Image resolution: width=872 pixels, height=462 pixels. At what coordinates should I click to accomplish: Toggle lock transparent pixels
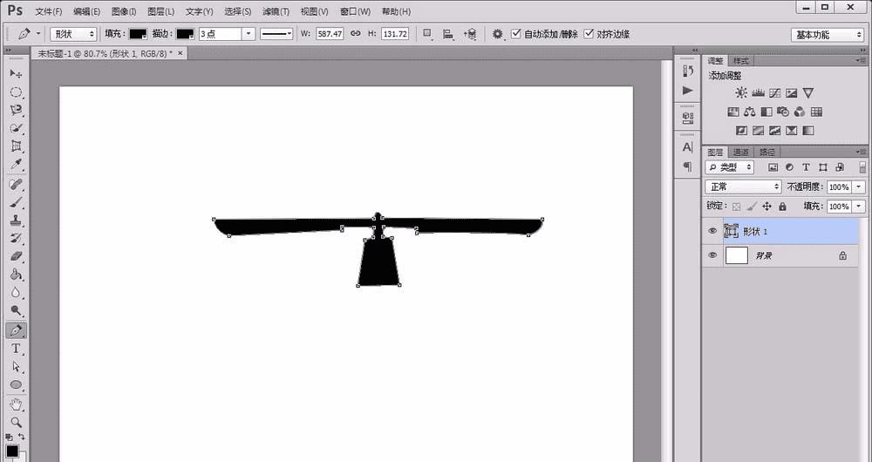pos(736,207)
